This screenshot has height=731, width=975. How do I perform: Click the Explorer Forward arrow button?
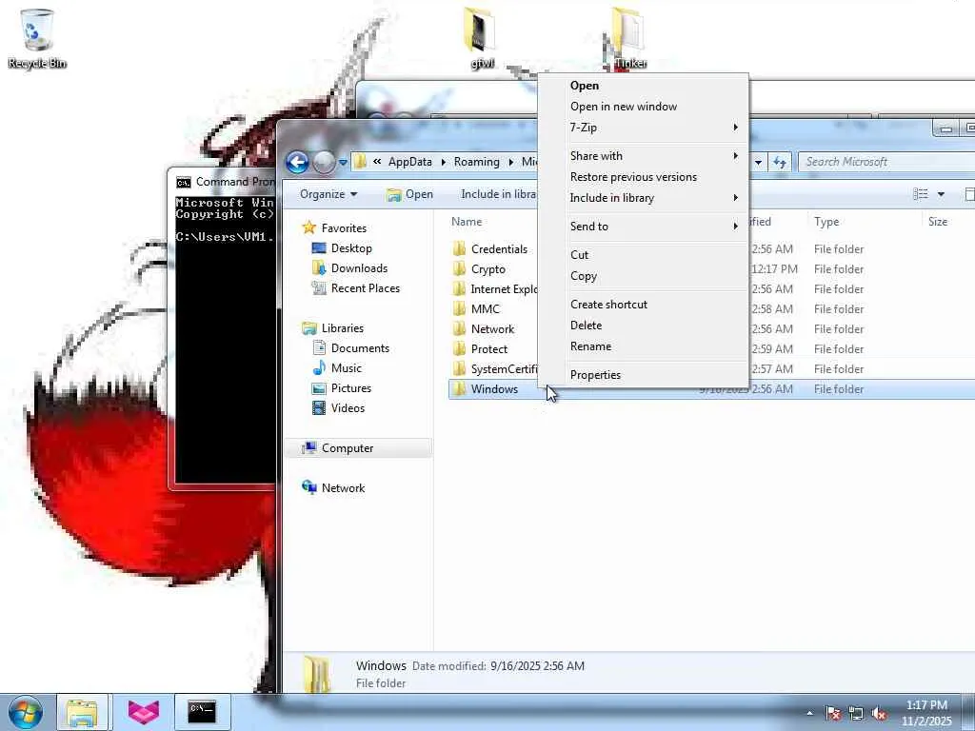pyautogui.click(x=324, y=162)
